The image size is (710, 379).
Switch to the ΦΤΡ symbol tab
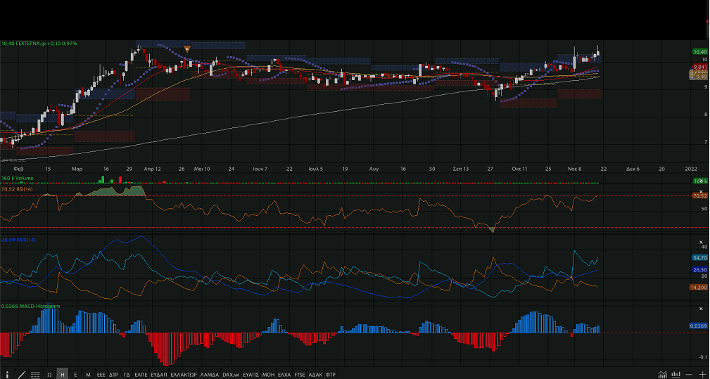(x=331, y=375)
